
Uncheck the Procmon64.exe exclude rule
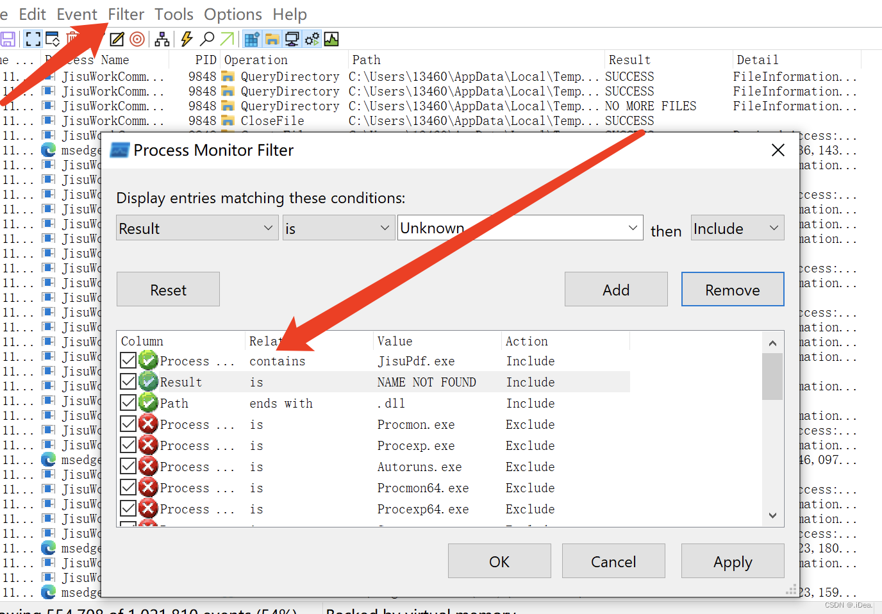click(128, 487)
